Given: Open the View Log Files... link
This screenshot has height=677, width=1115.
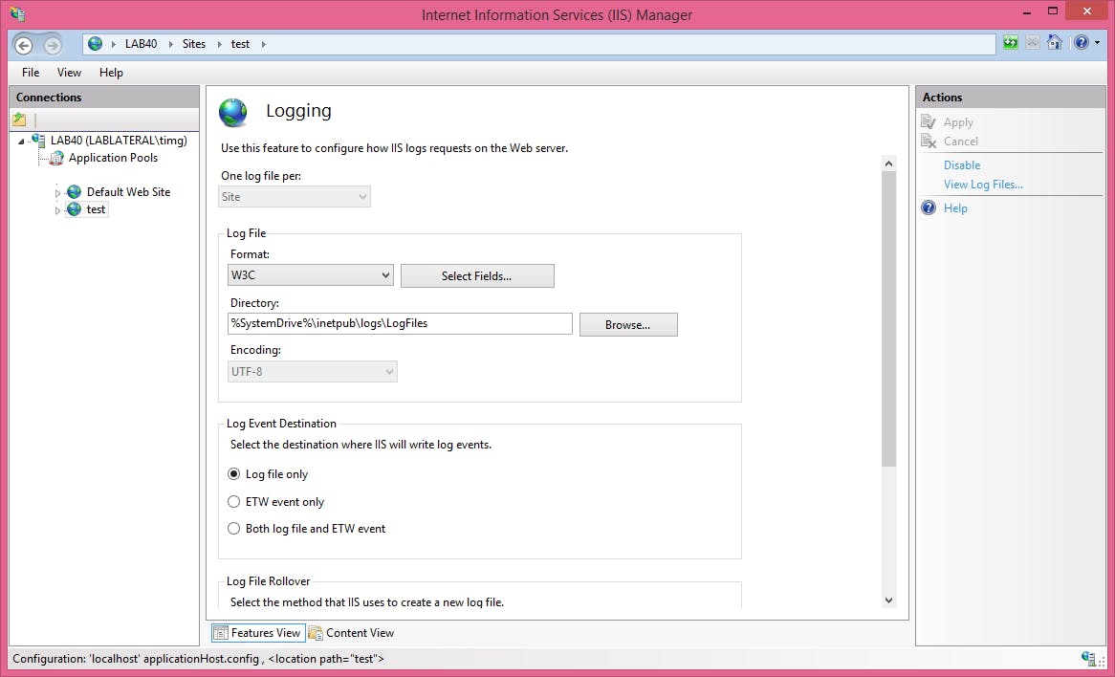Looking at the screenshot, I should 983,185.
